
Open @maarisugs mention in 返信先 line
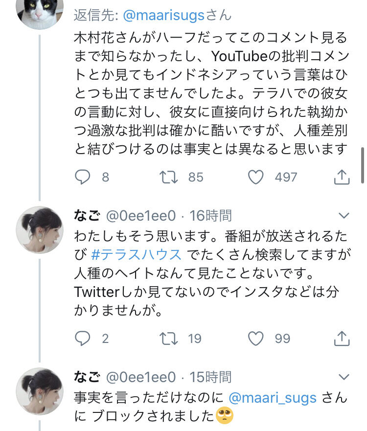164,15
